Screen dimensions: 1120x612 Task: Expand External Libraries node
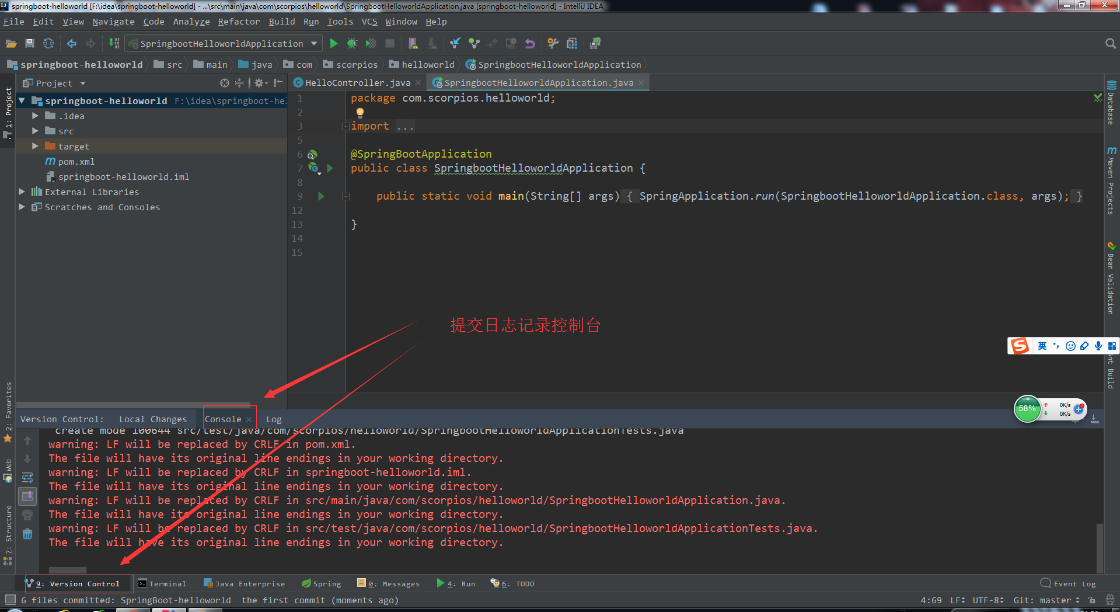(x=22, y=192)
